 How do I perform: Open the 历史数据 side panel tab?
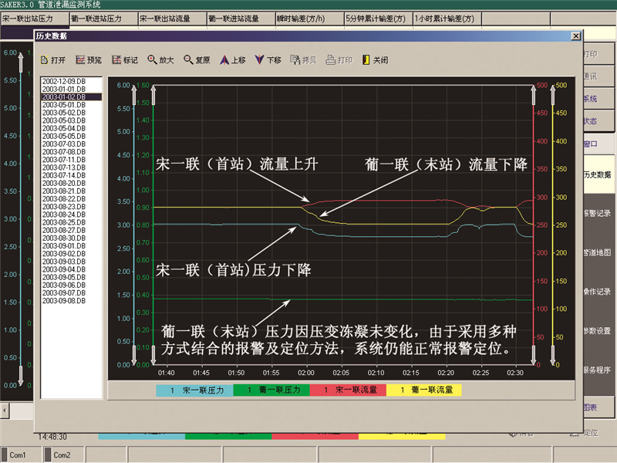tap(598, 175)
